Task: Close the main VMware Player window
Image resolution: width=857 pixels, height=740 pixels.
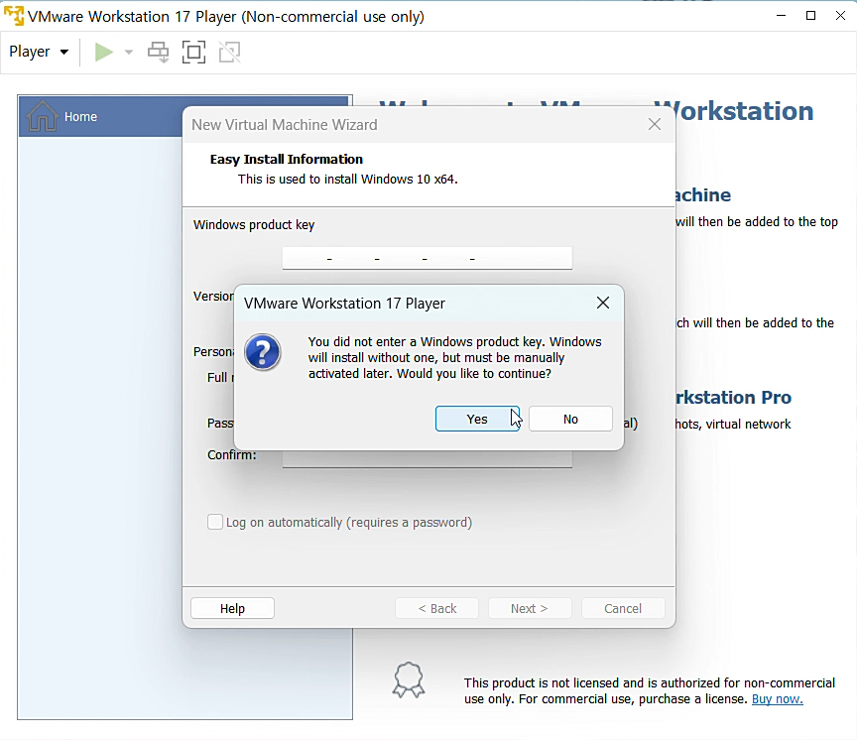Action: (840, 16)
